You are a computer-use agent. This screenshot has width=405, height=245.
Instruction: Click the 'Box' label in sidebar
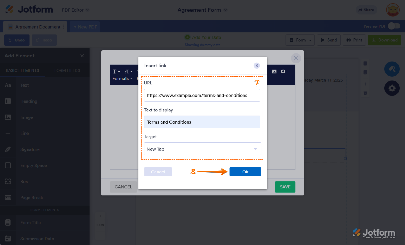pyautogui.click(x=24, y=181)
